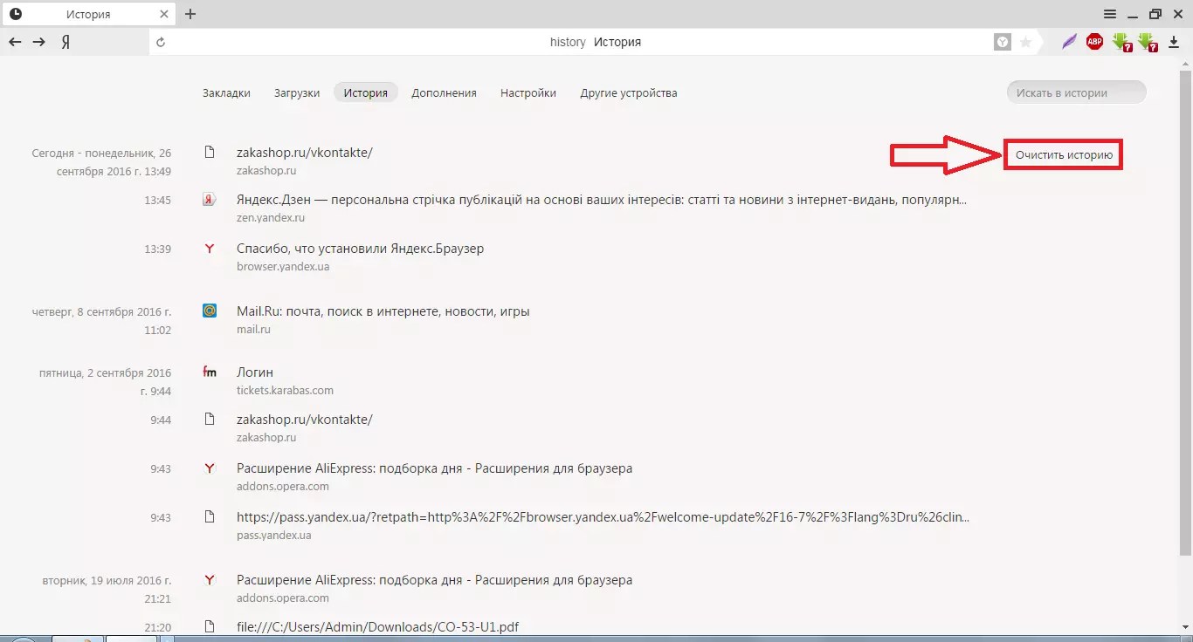Click the back navigation arrow
This screenshot has width=1193, height=642.
pos(15,42)
